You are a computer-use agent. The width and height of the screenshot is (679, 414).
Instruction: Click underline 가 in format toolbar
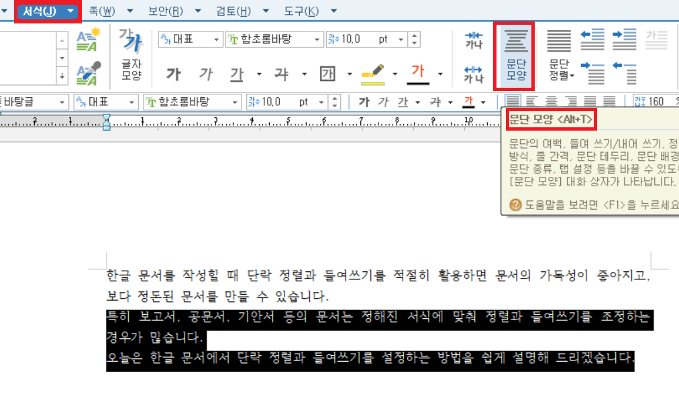point(403,102)
